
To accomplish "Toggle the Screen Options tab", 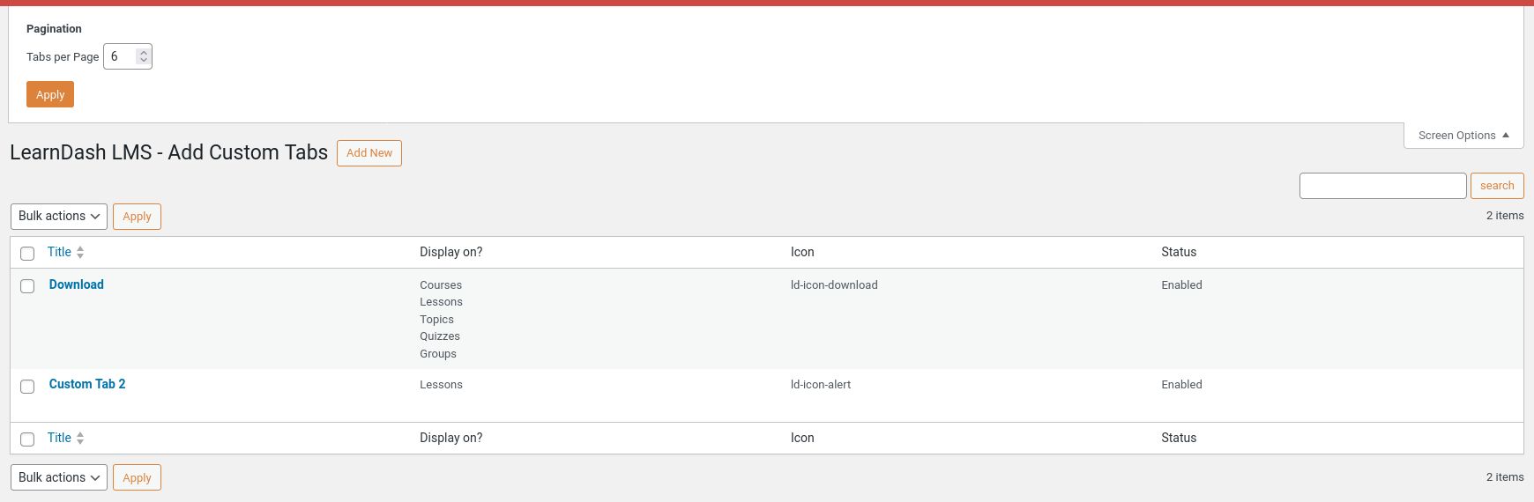I will point(1463,136).
